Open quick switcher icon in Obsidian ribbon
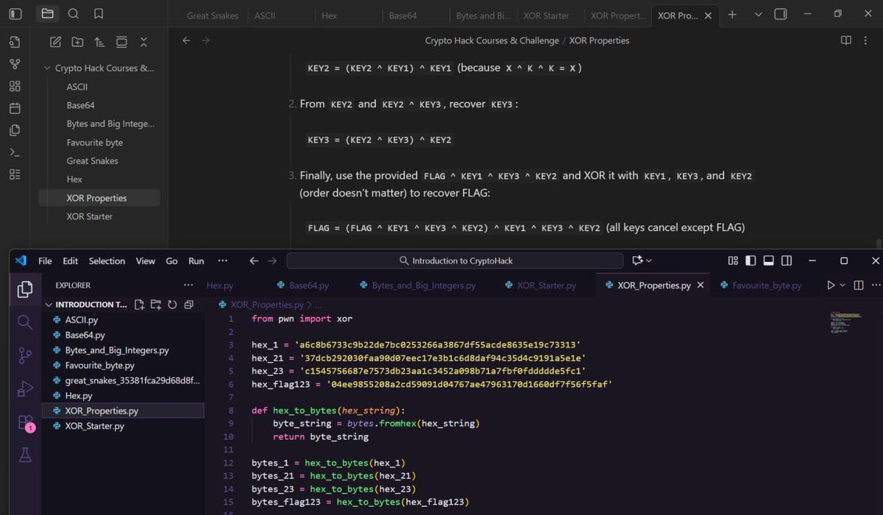The height and width of the screenshot is (515, 883). coord(15,42)
